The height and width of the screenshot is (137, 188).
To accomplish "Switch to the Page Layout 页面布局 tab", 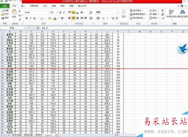I will [x=34, y=6].
